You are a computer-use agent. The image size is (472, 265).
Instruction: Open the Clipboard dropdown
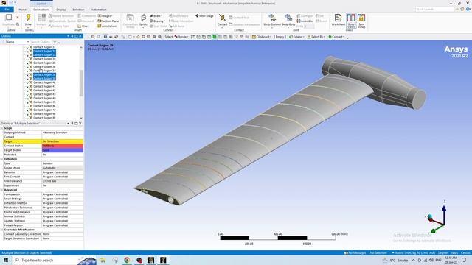[x=261, y=37]
